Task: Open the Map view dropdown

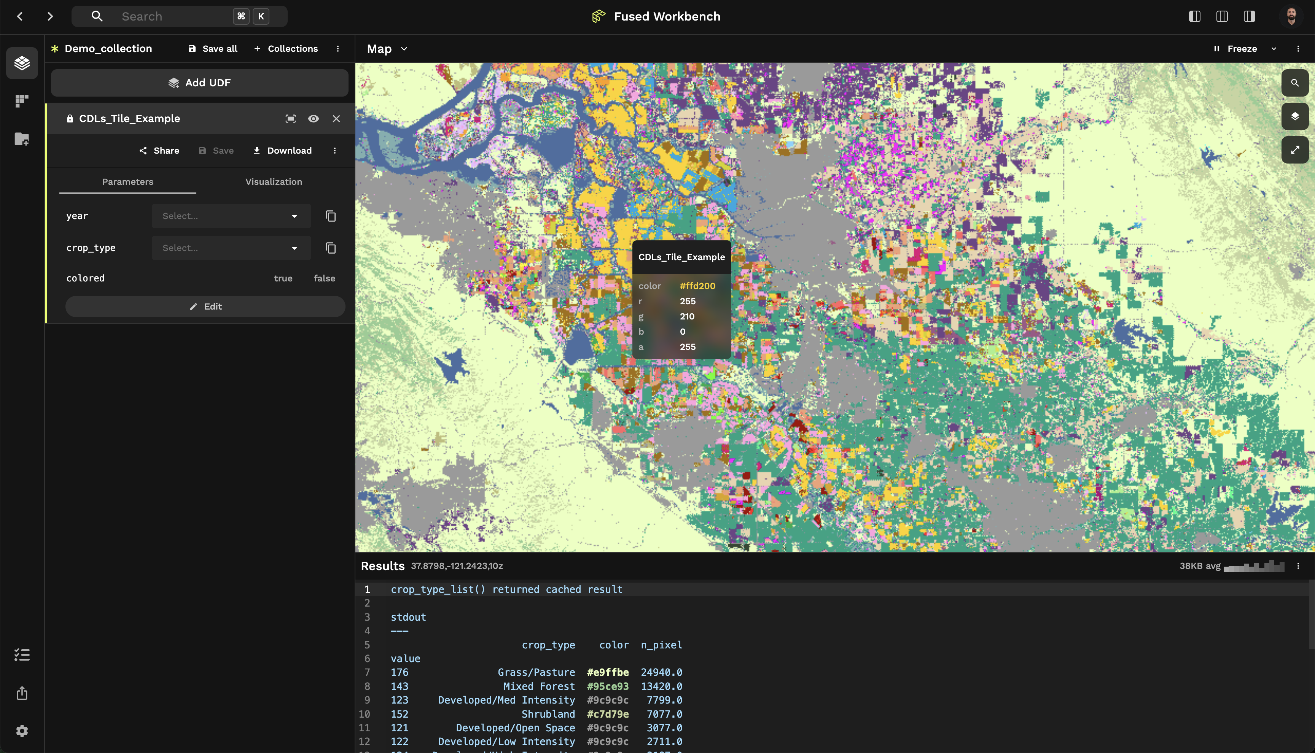Action: pos(387,49)
